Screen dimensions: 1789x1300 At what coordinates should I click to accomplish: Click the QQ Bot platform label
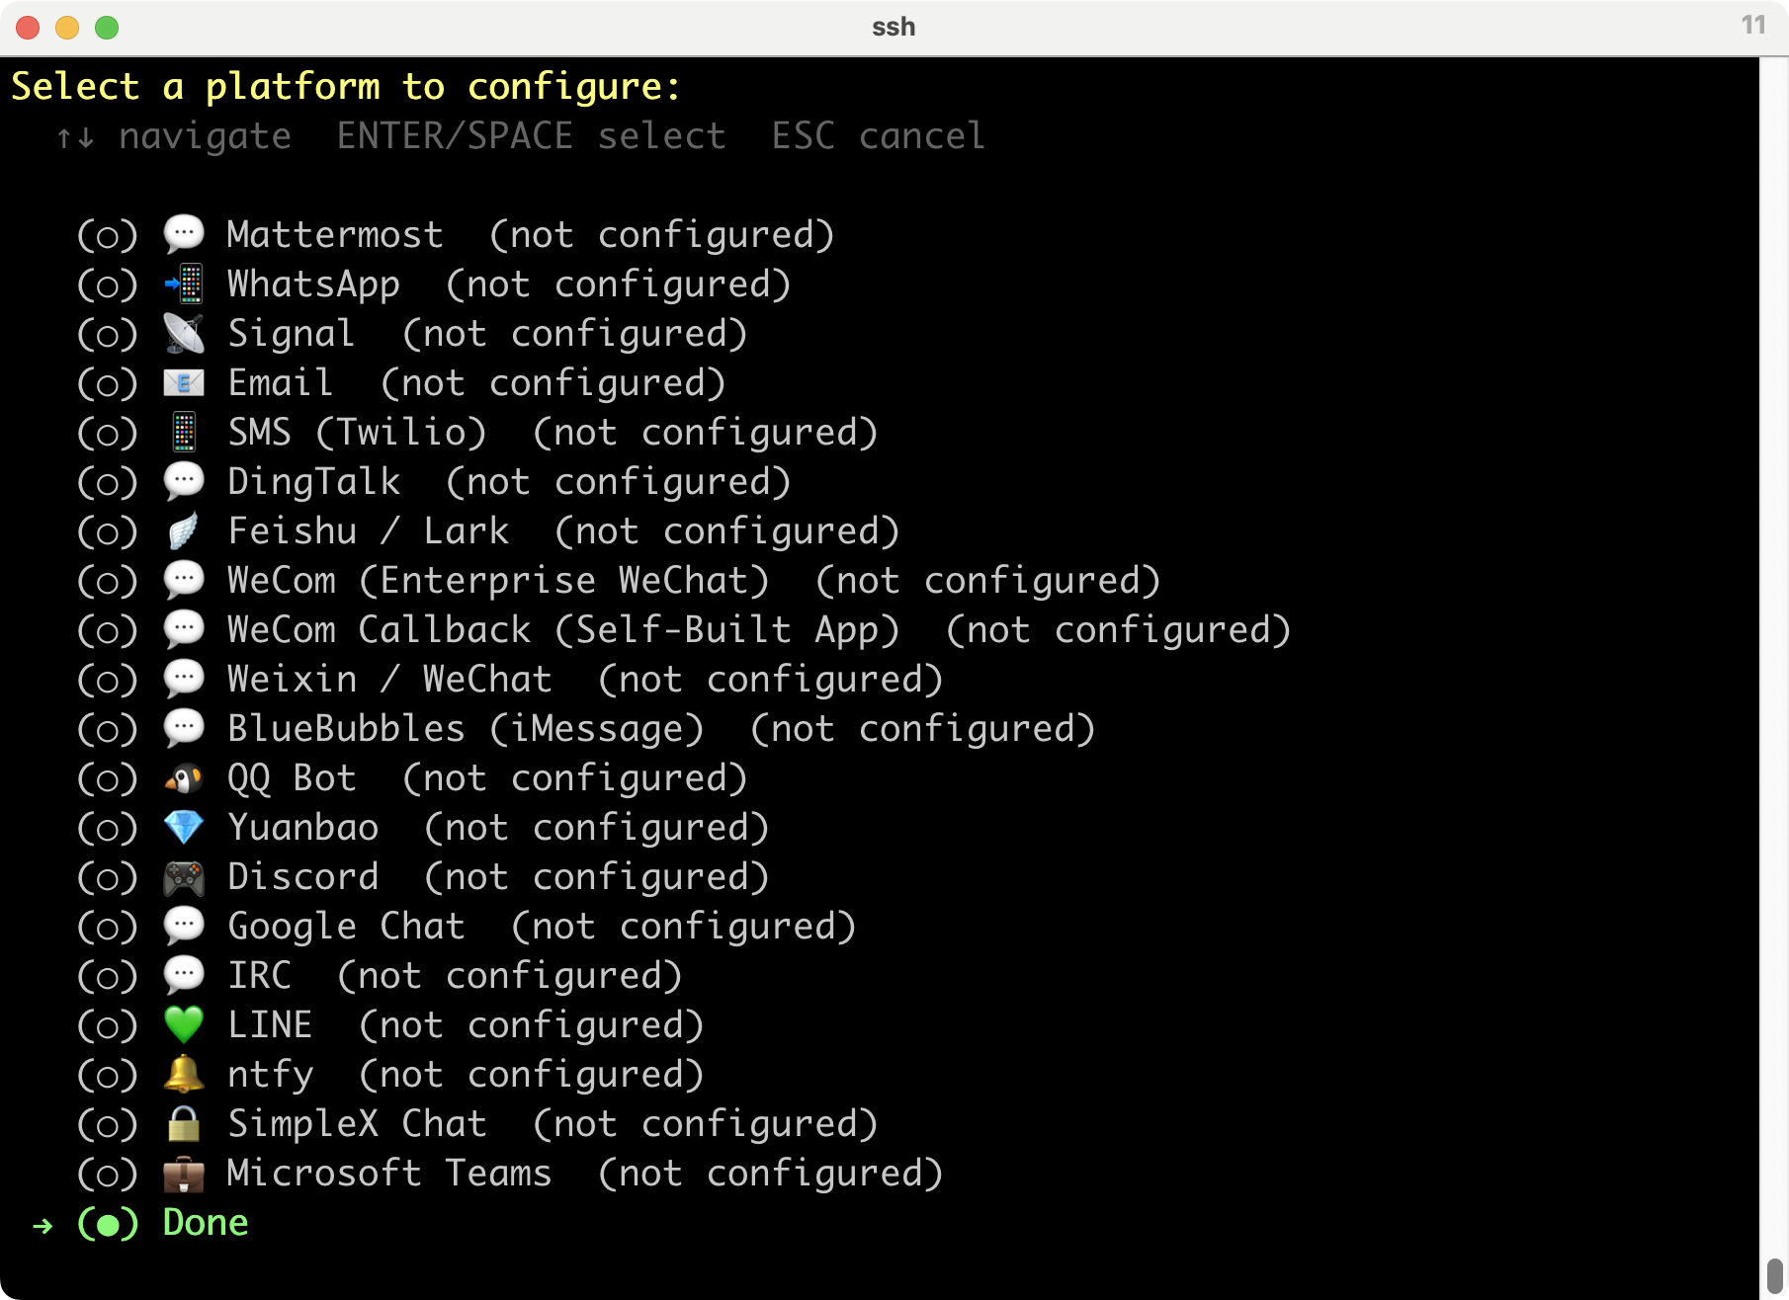coord(292,778)
